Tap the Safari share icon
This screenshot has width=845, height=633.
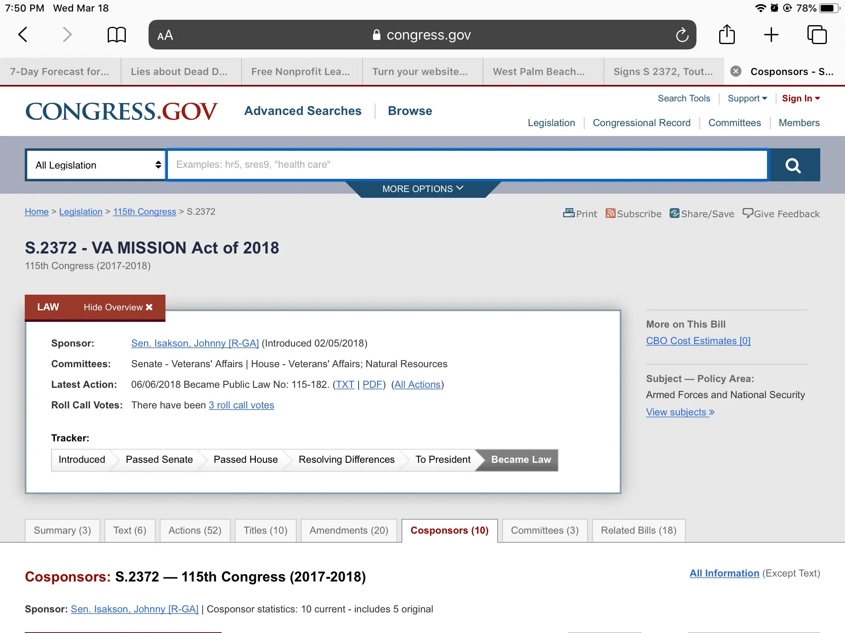click(727, 35)
